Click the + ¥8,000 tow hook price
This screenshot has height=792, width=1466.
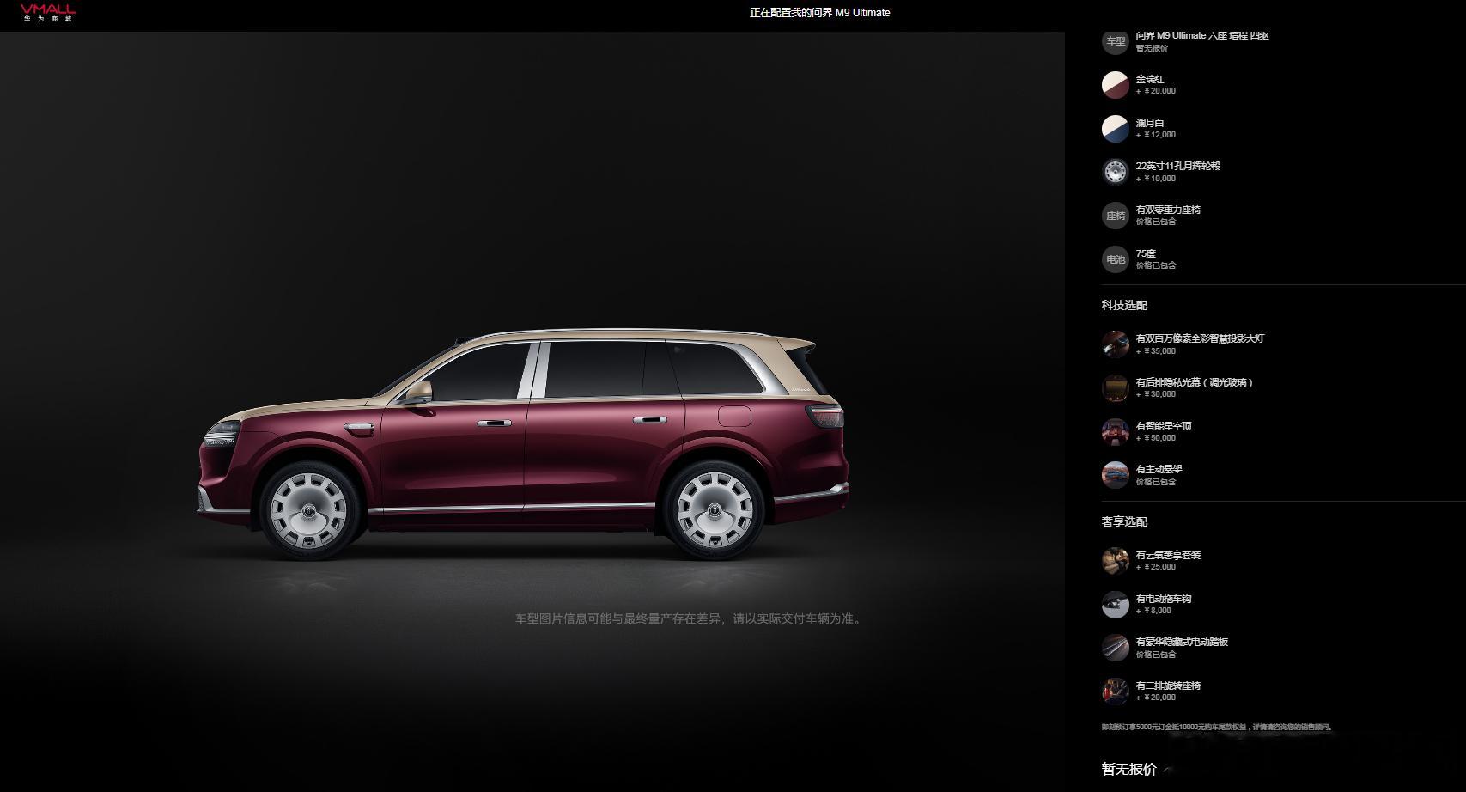point(1153,611)
